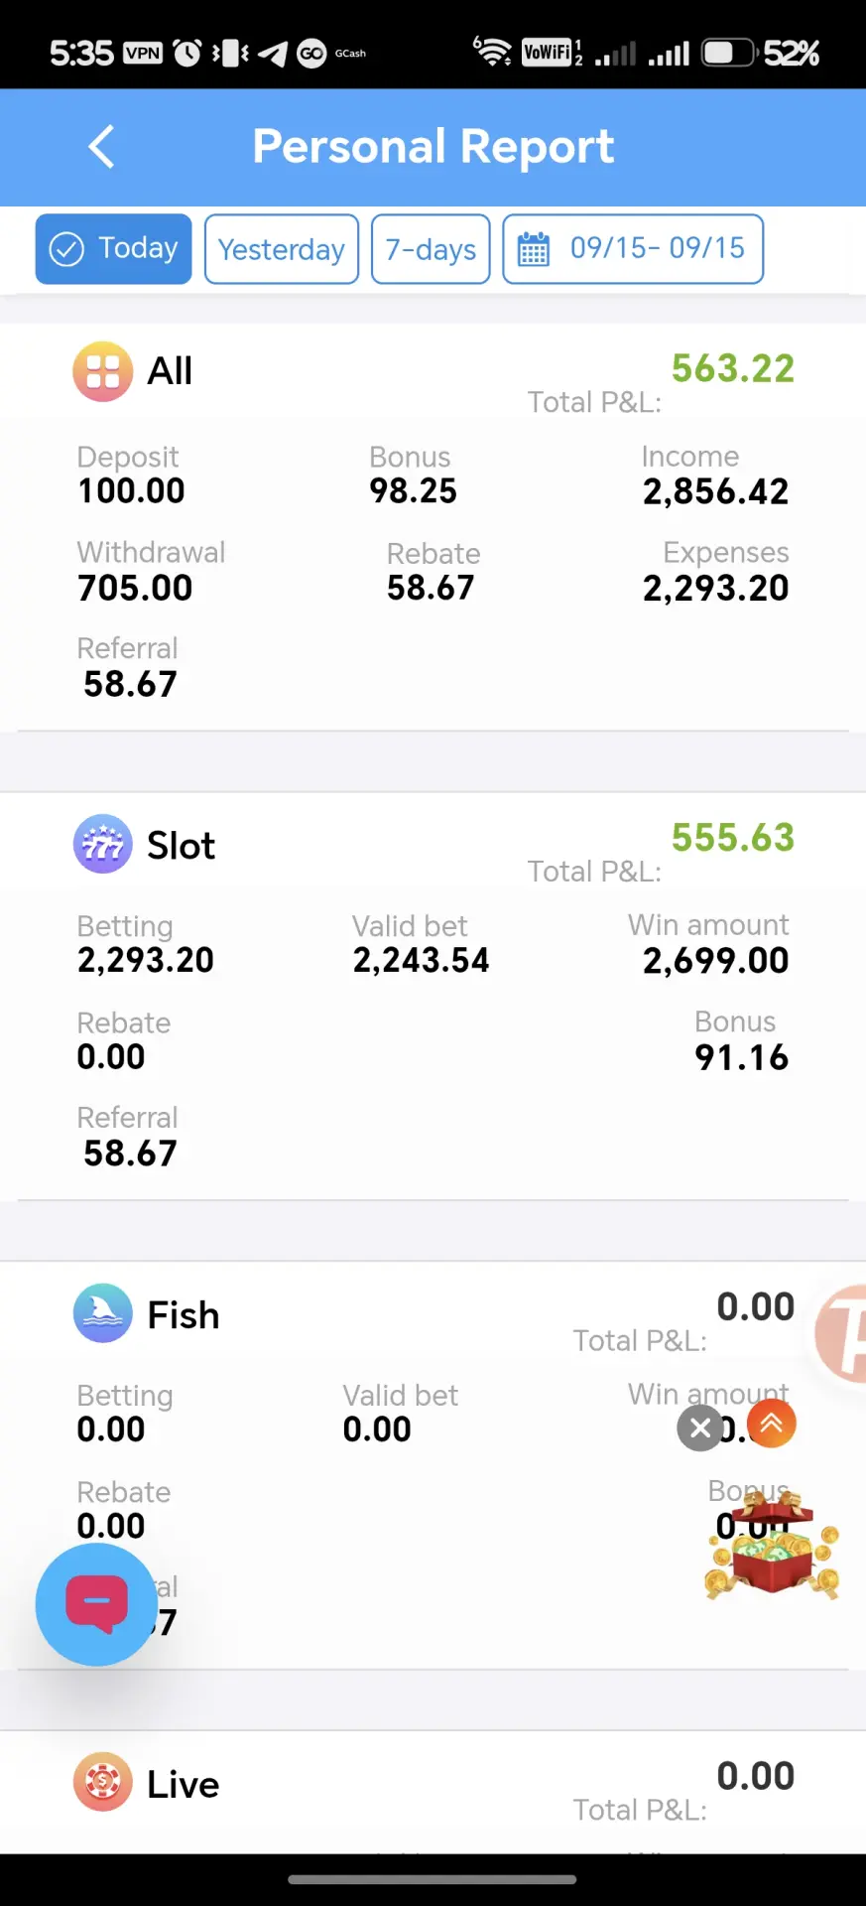The width and height of the screenshot is (866, 1906).
Task: Tap the Slot 777 category icon
Action: click(102, 844)
